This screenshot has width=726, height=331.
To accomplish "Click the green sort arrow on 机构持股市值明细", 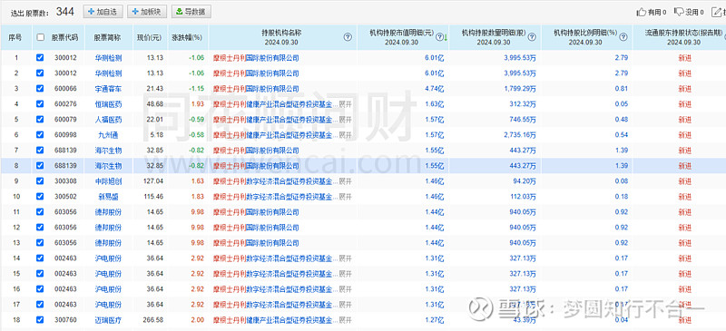I will point(446,38).
